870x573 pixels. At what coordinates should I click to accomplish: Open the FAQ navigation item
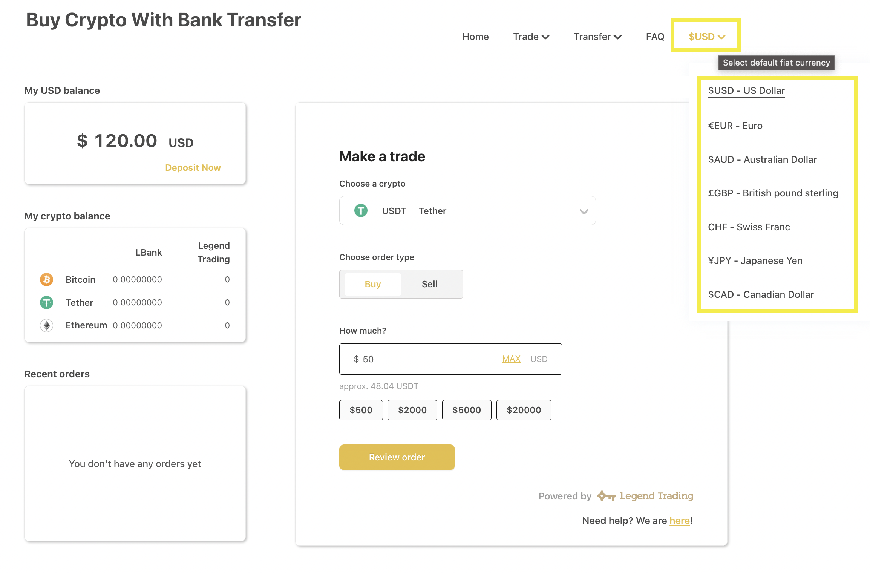655,37
